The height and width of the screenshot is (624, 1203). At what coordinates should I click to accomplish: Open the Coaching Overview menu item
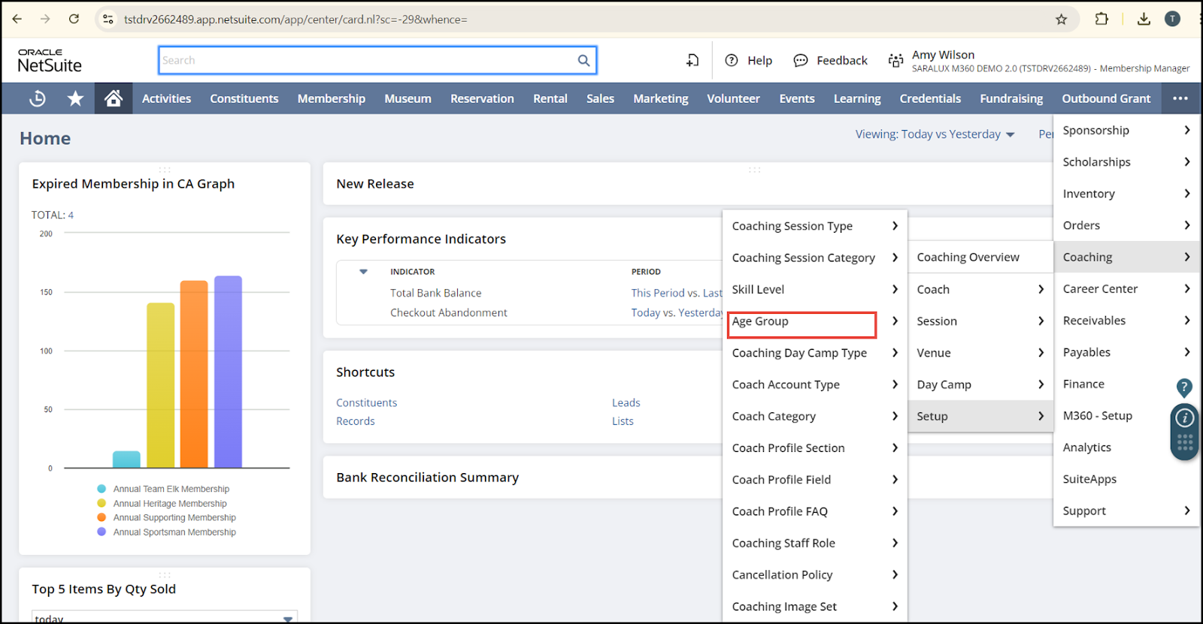click(968, 258)
